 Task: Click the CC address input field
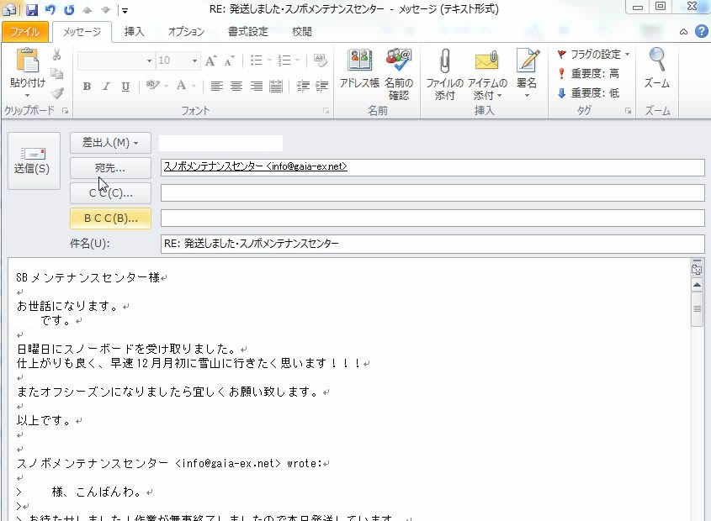click(432, 193)
